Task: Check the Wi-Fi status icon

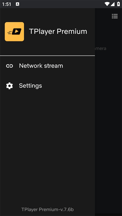Action: (107, 4)
